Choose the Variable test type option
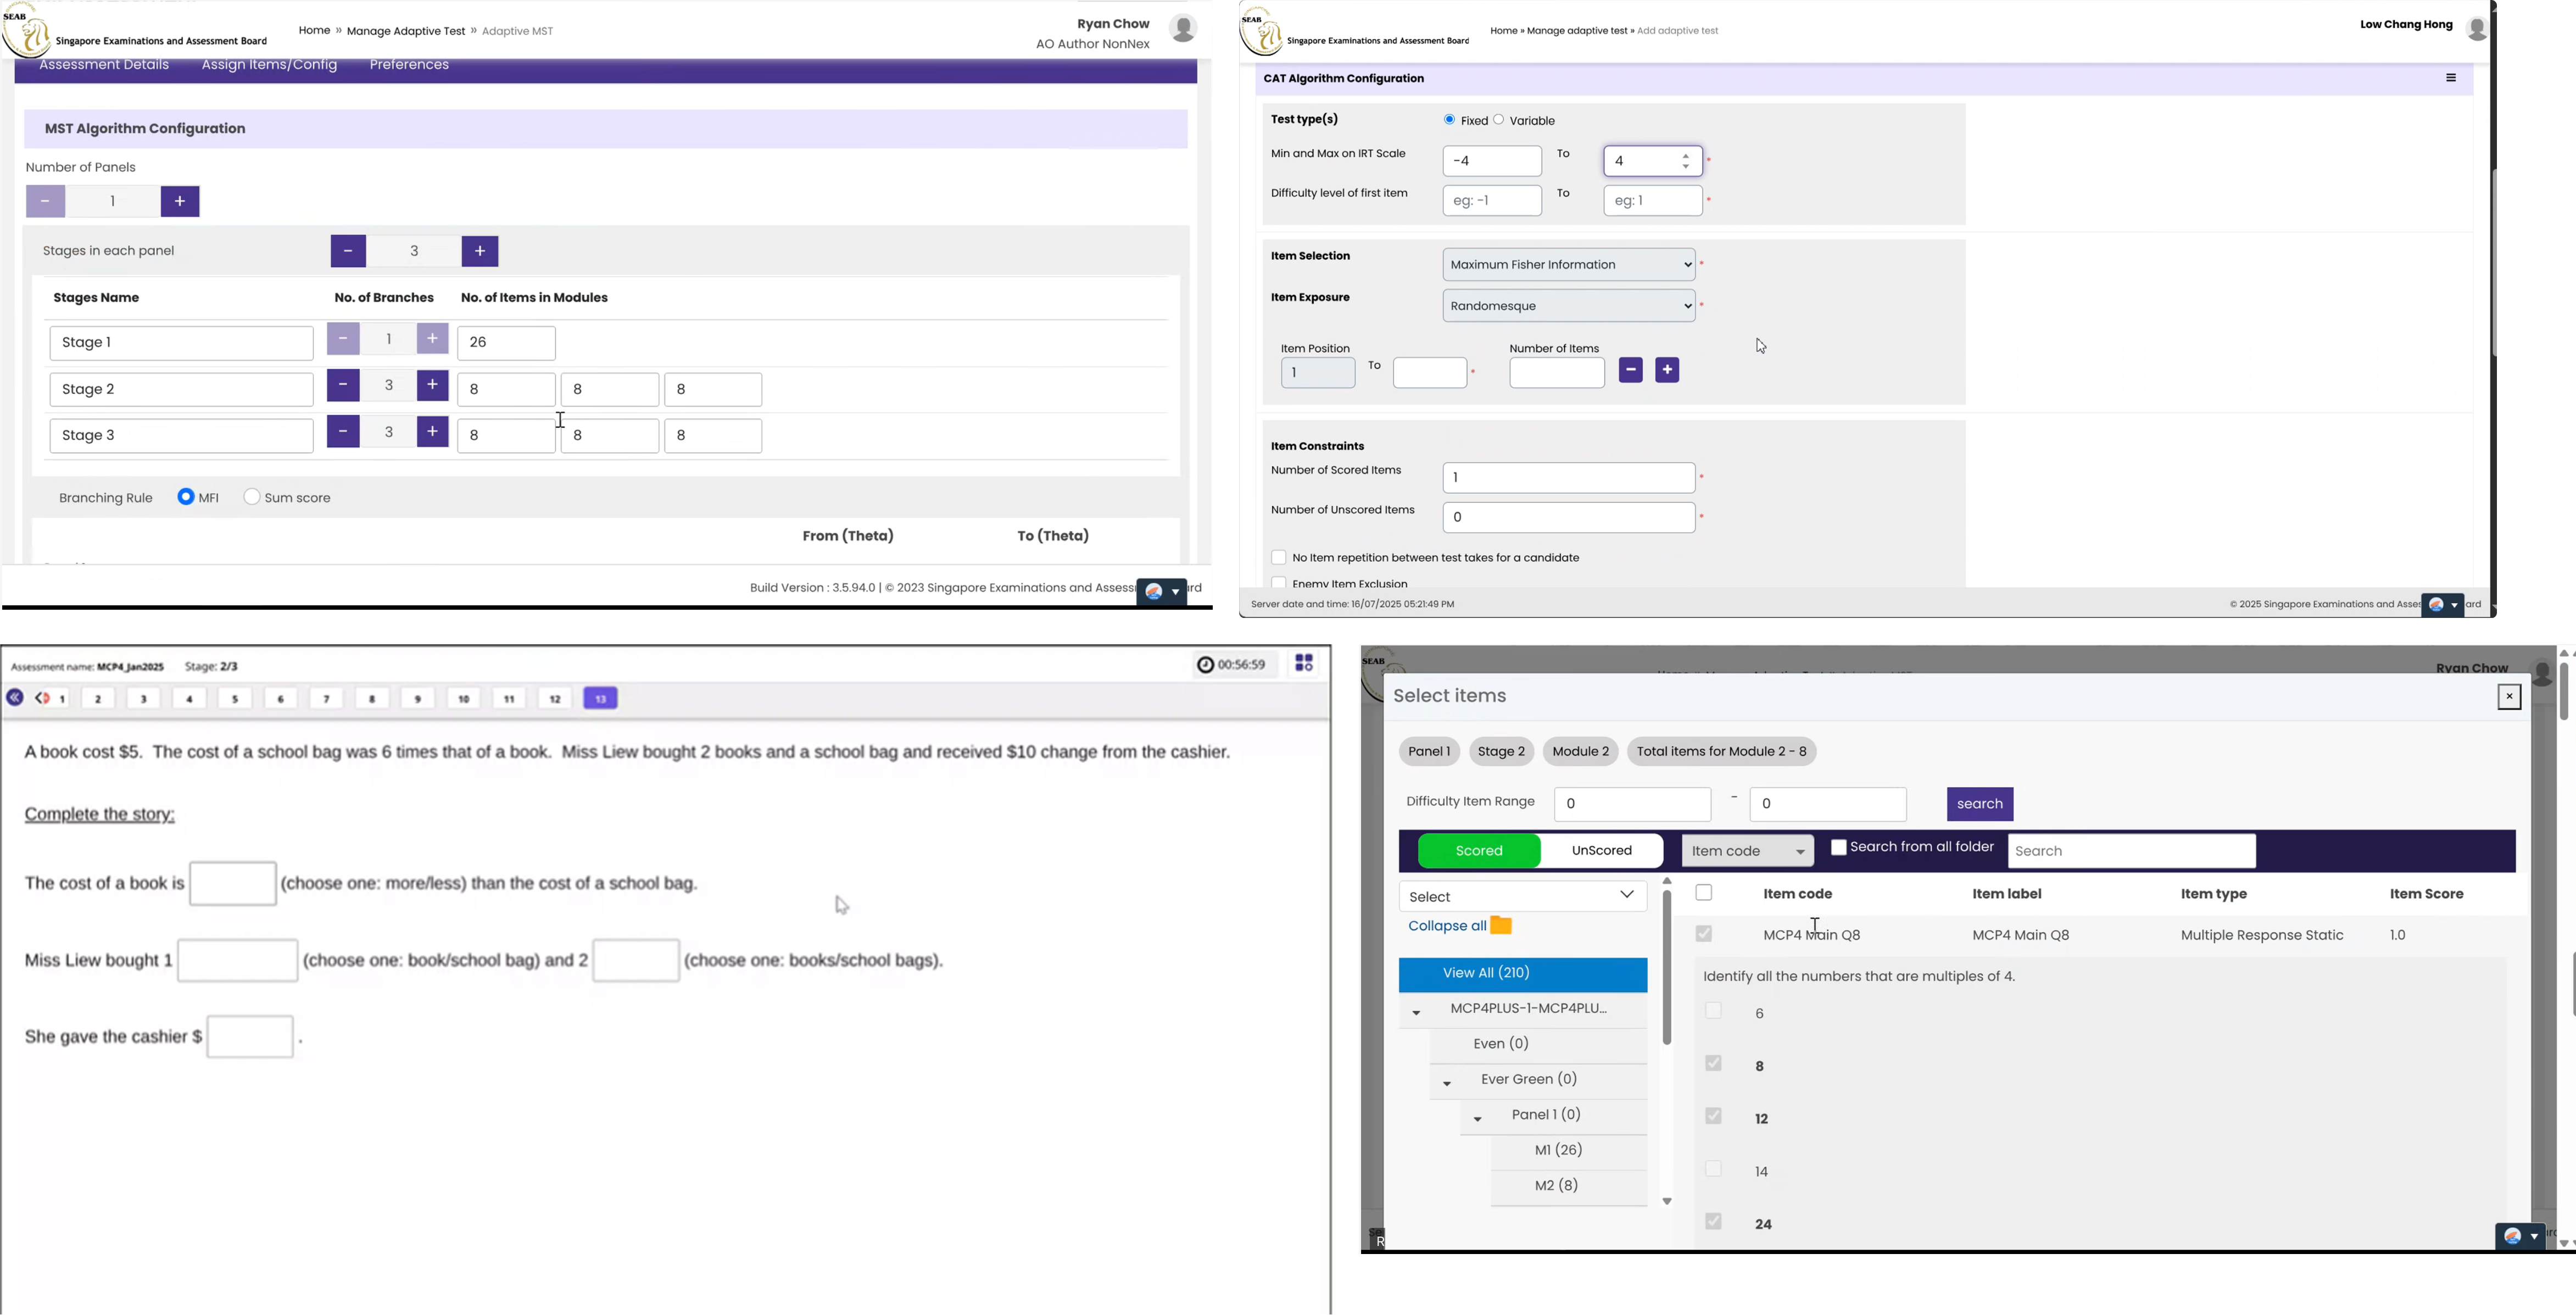The width and height of the screenshot is (2576, 1315). tap(1499, 120)
